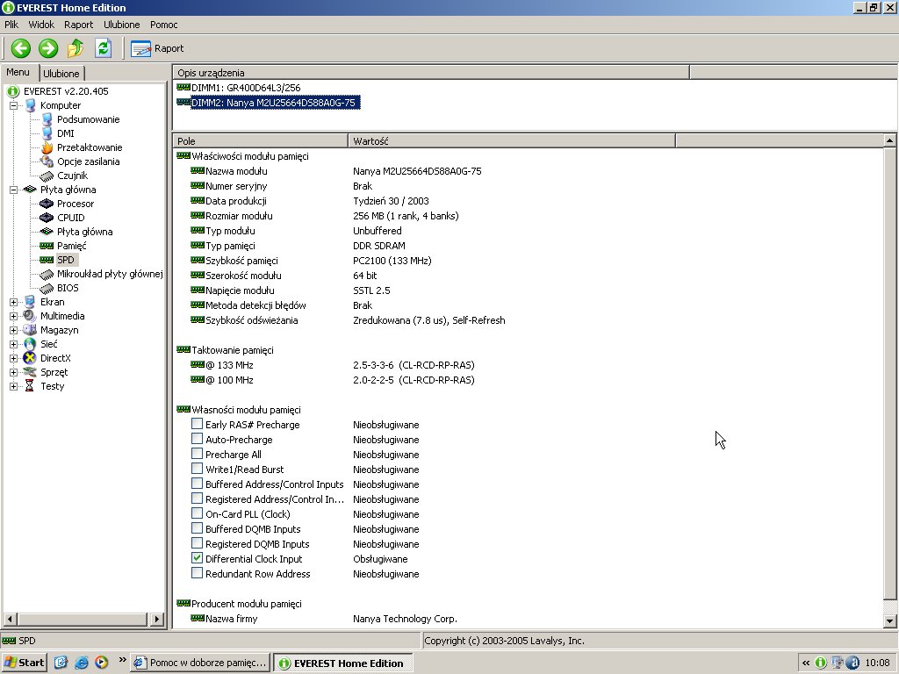
Task: Toggle Buffered Address/Control Inputs checkbox
Action: coord(197,484)
